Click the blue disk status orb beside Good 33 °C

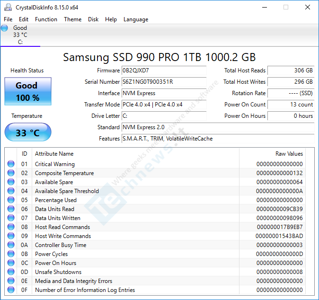pyautogui.click(x=4, y=28)
